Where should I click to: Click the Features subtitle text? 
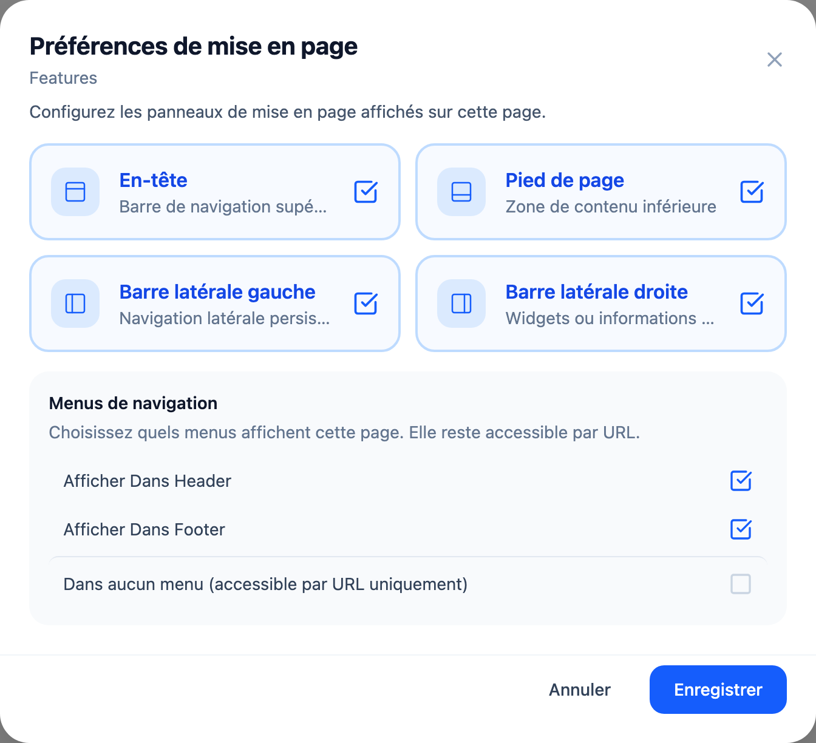pos(63,78)
